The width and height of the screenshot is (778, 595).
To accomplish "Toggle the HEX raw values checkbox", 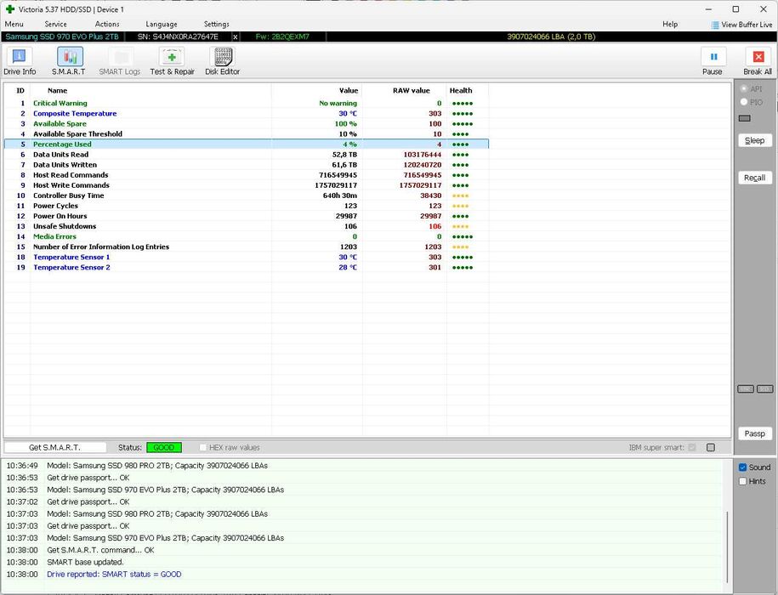I will pos(202,447).
